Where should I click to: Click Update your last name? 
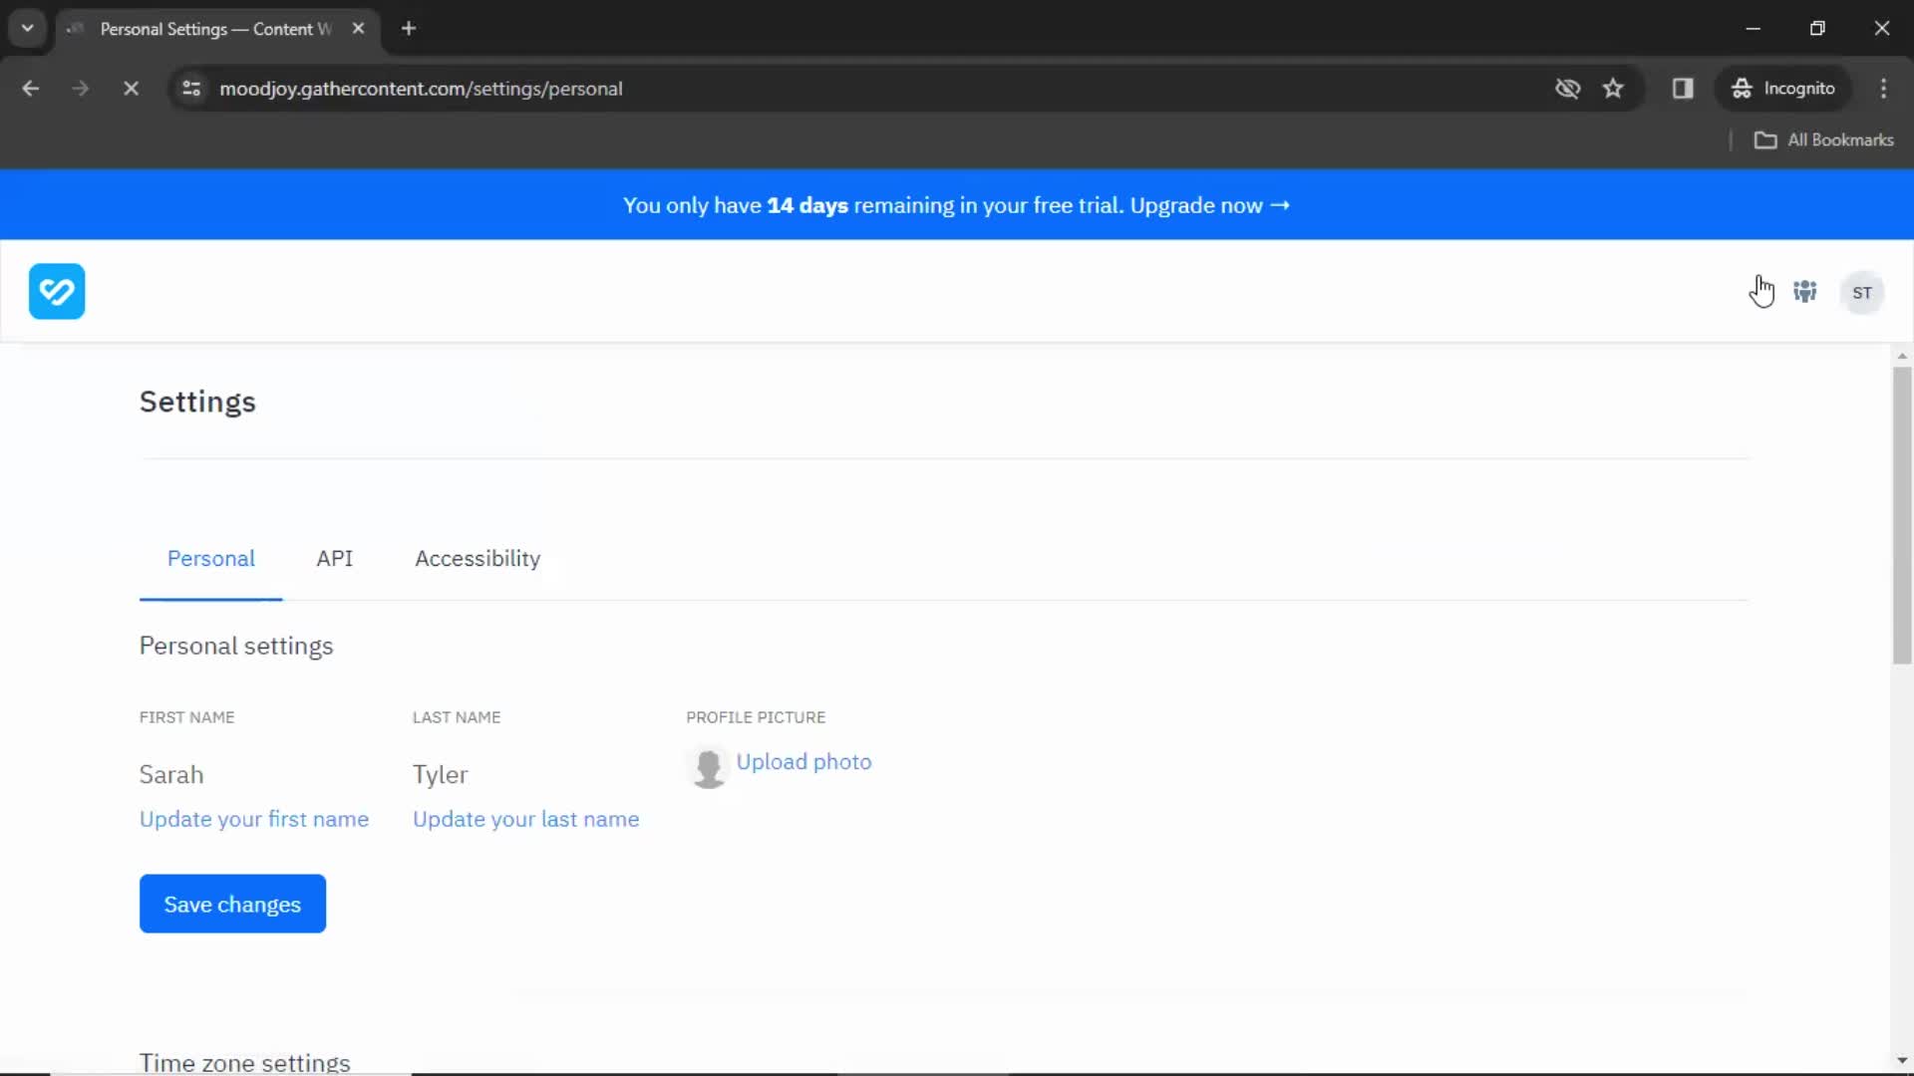(526, 819)
